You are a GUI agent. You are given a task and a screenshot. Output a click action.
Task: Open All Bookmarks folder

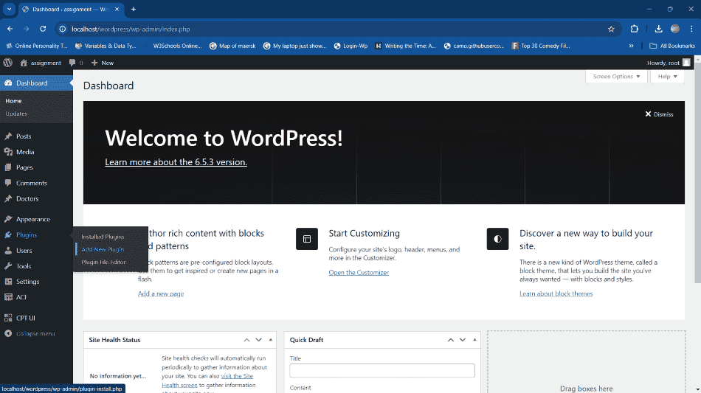click(x=672, y=46)
